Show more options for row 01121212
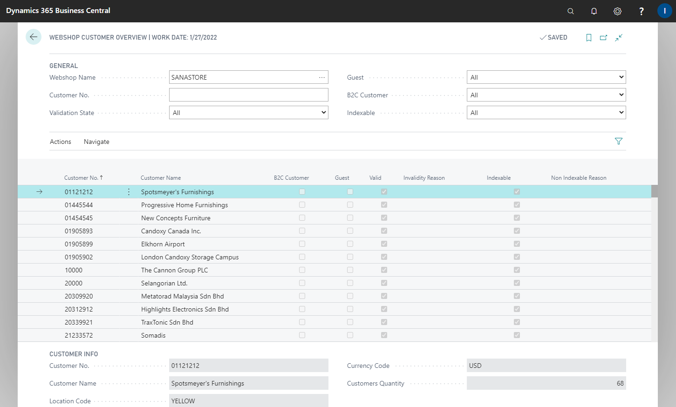Screen dimensions: 676x407 [x=129, y=192]
